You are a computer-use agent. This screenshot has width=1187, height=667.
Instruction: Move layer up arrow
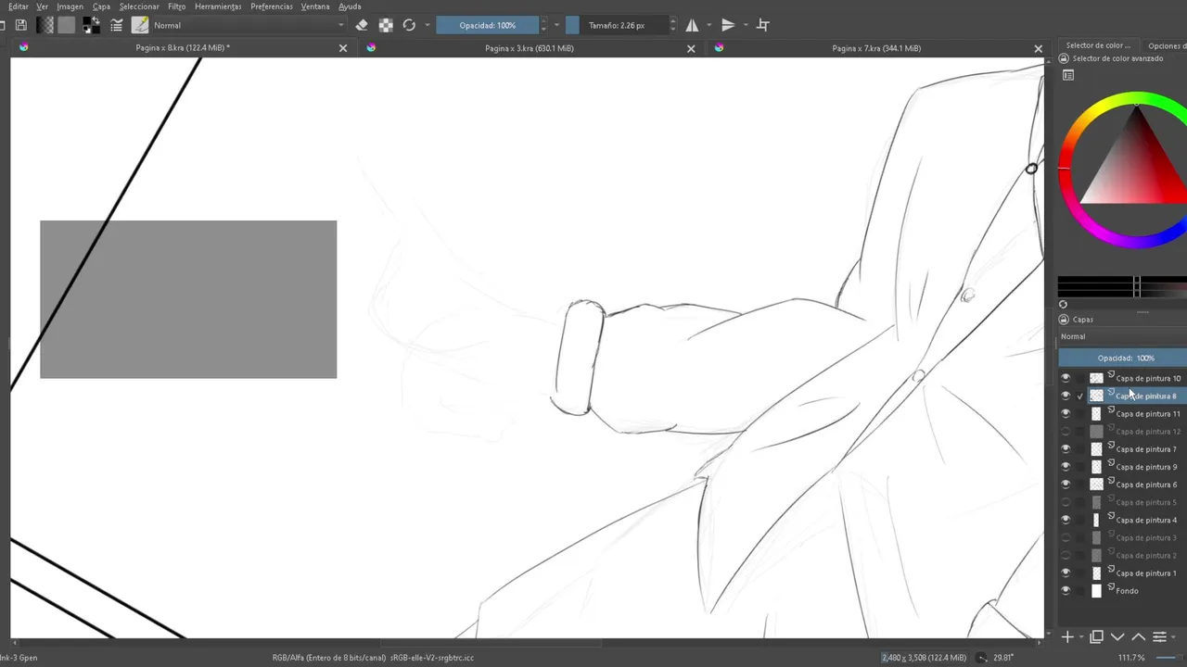point(1138,637)
